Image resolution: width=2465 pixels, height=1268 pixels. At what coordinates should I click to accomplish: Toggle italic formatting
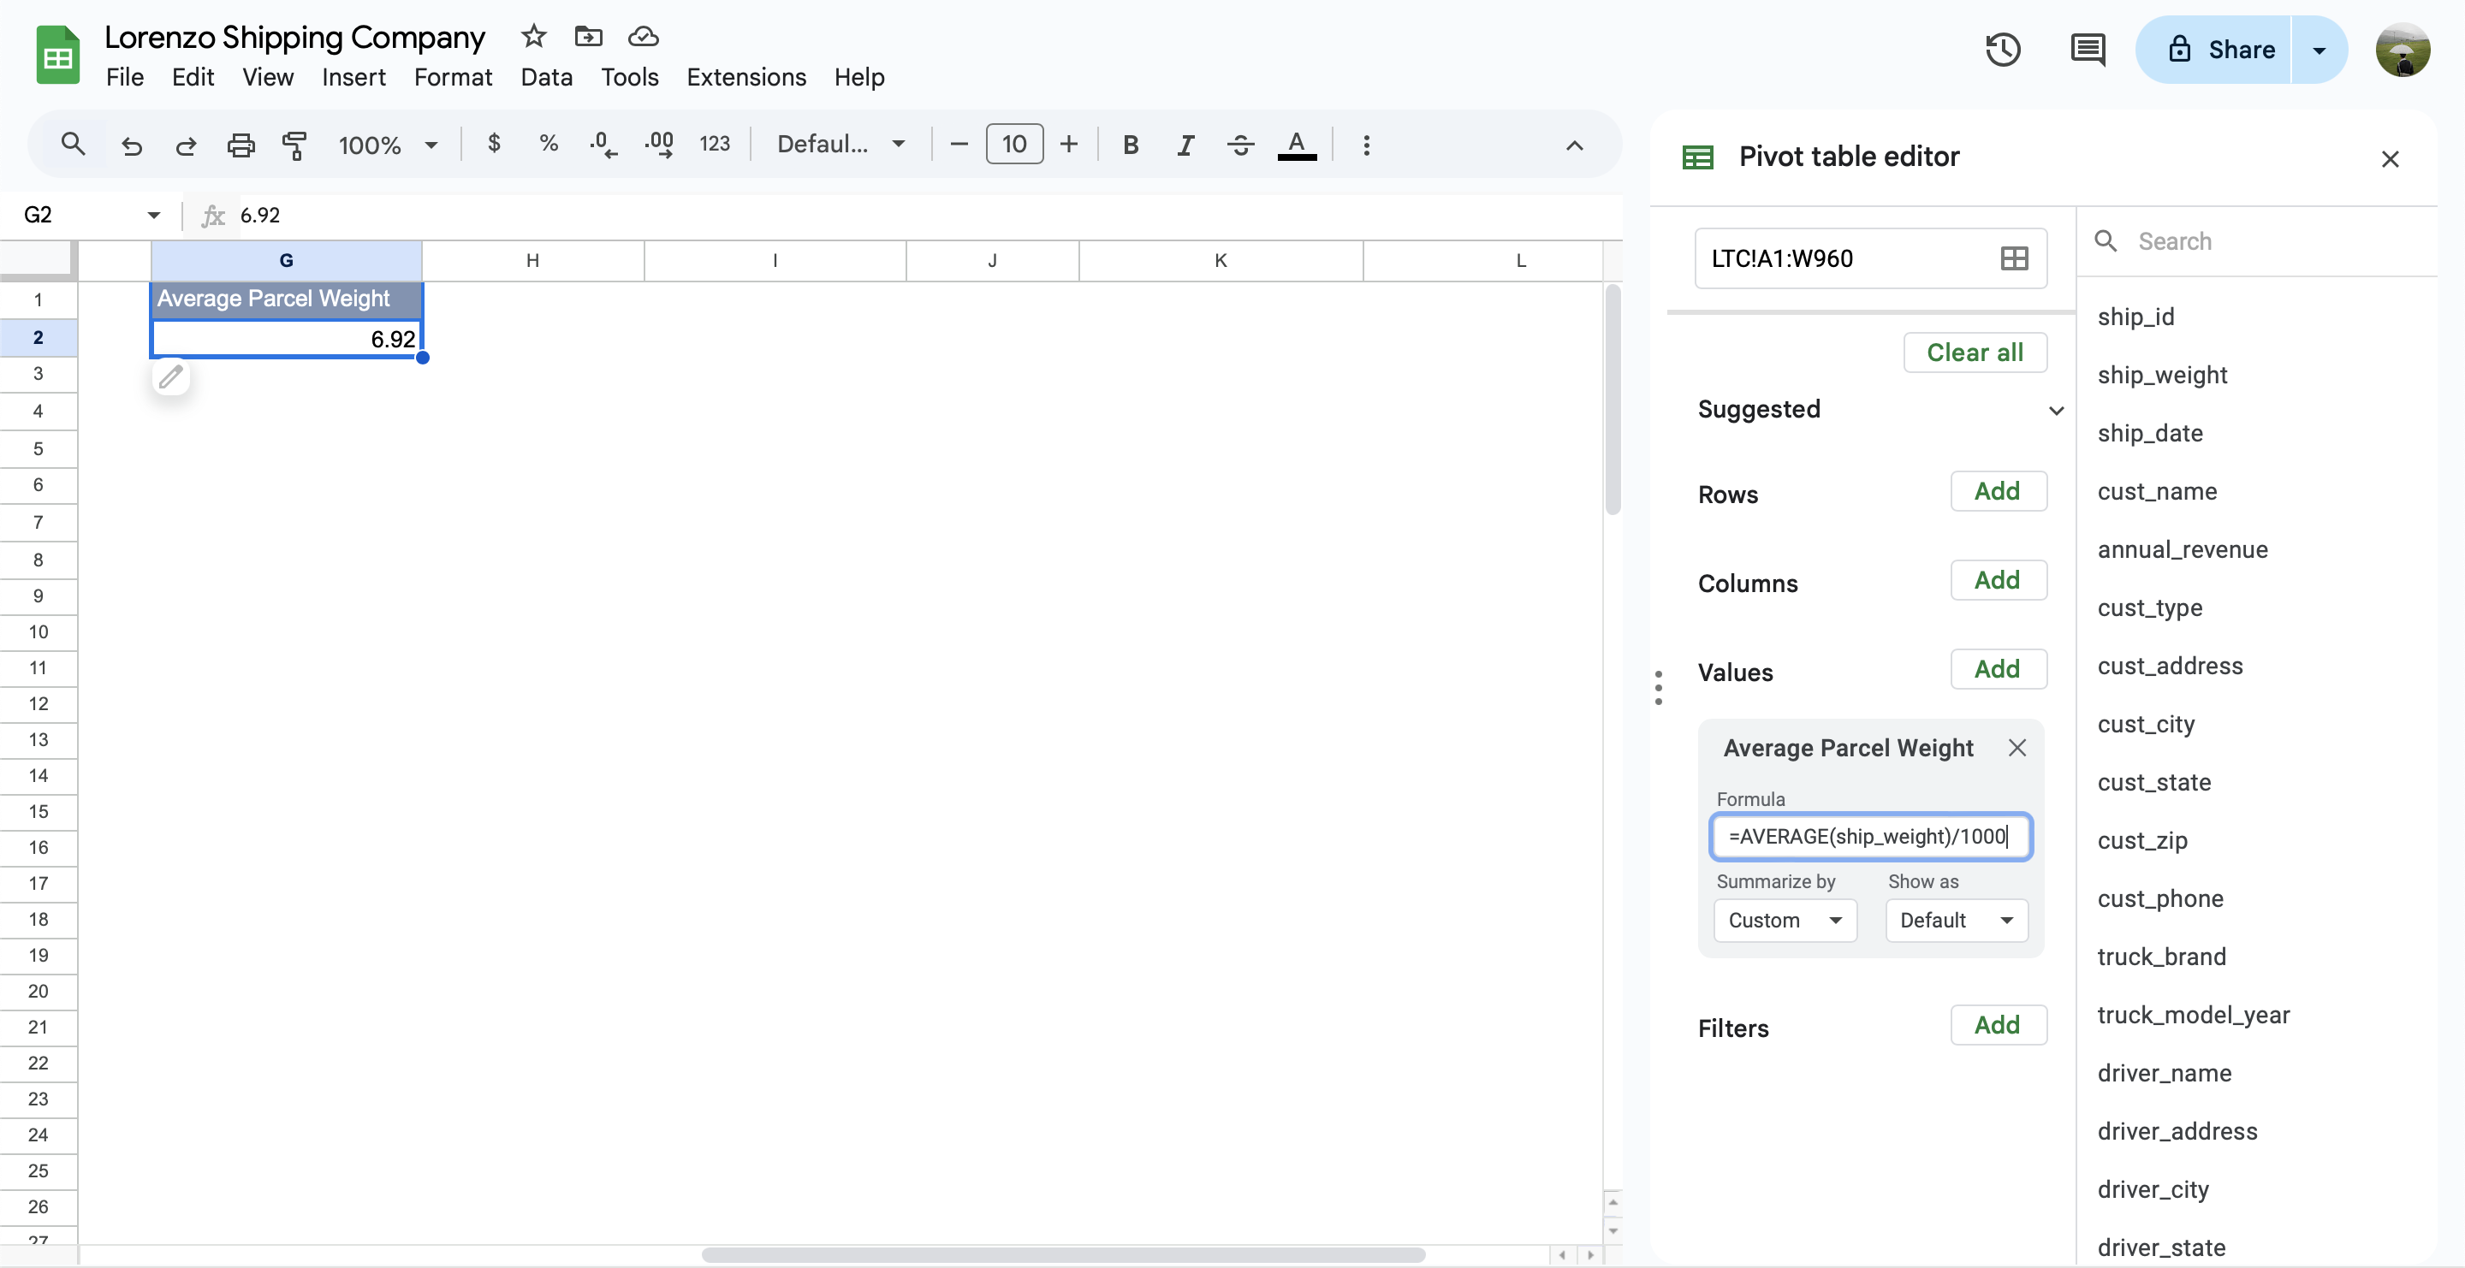coord(1185,145)
